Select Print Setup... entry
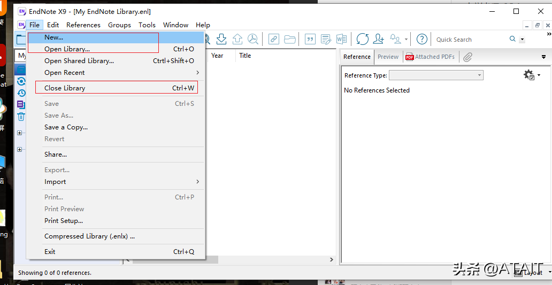The image size is (552, 285). (116, 221)
